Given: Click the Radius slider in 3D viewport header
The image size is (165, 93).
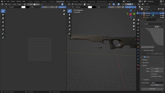Looking at the screenshot, I should [x=115, y=7].
